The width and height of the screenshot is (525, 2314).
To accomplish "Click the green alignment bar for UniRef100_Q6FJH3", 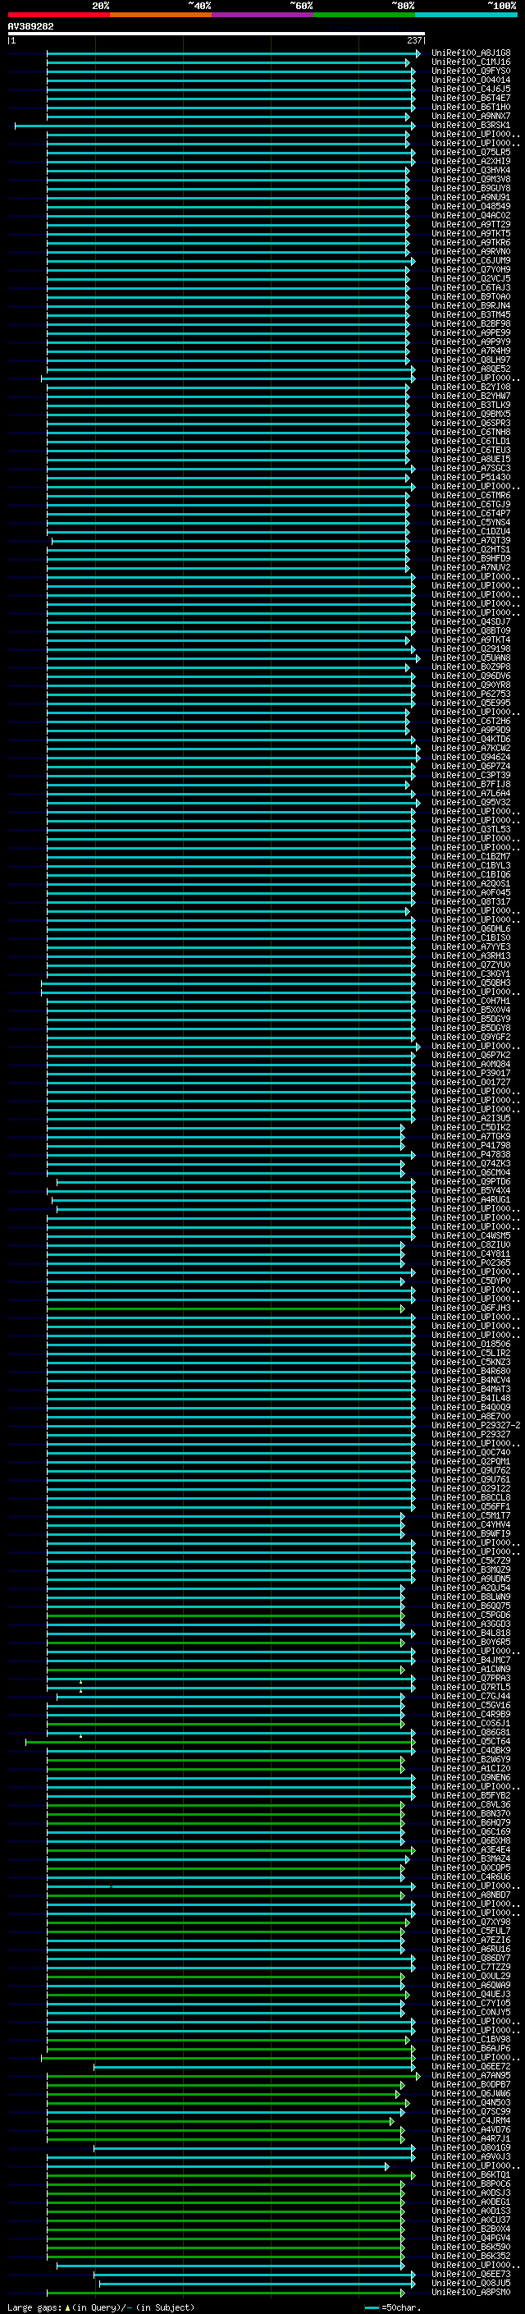I will click(x=226, y=1308).
